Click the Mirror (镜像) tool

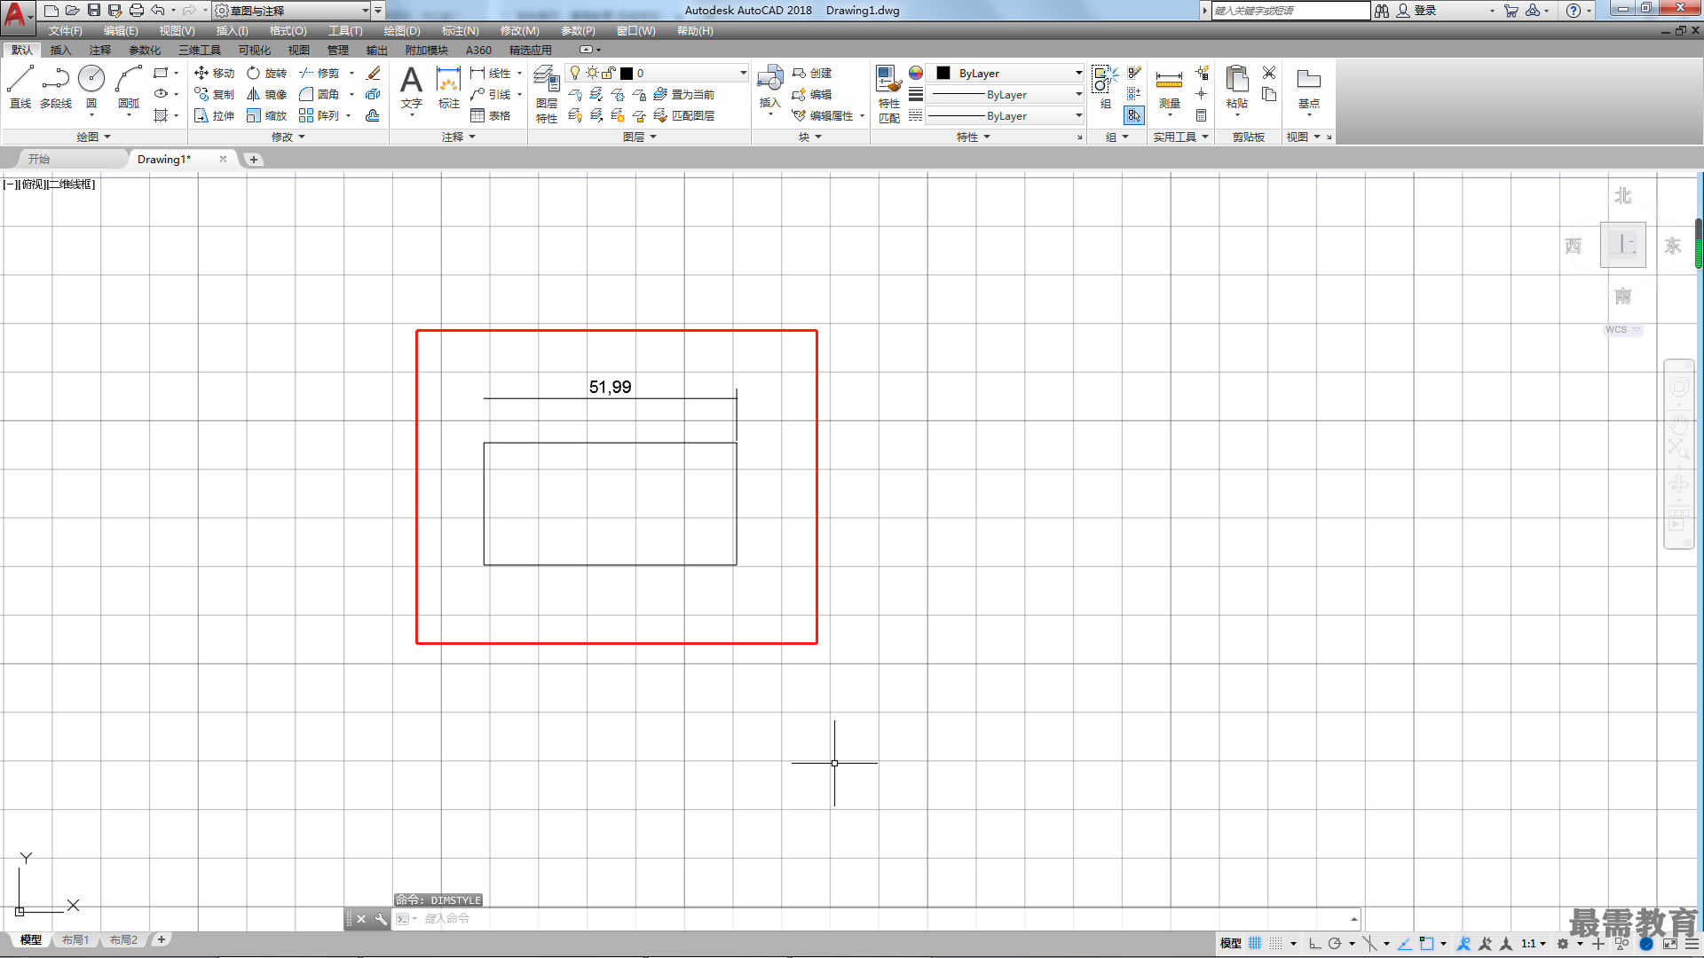tap(266, 94)
